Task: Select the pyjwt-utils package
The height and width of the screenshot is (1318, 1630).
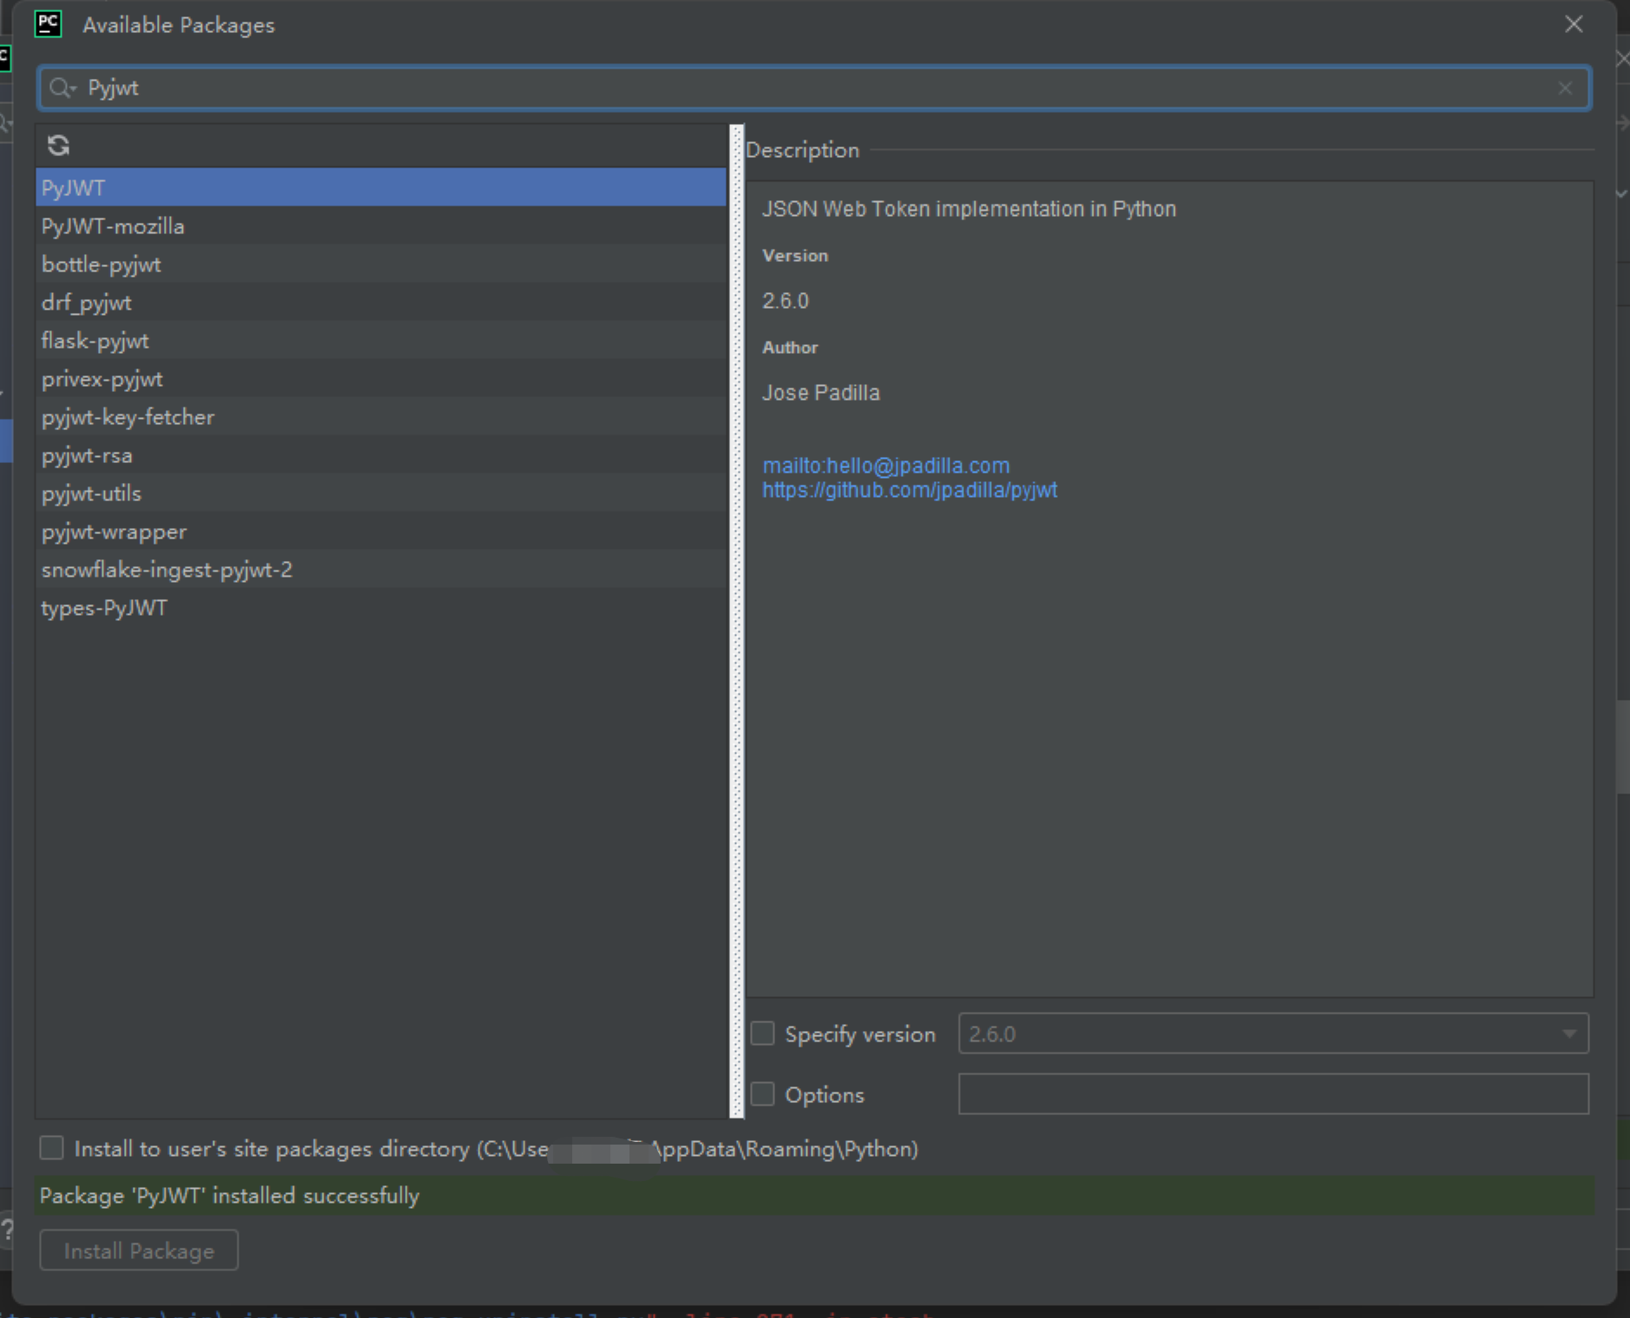Action: tap(381, 493)
